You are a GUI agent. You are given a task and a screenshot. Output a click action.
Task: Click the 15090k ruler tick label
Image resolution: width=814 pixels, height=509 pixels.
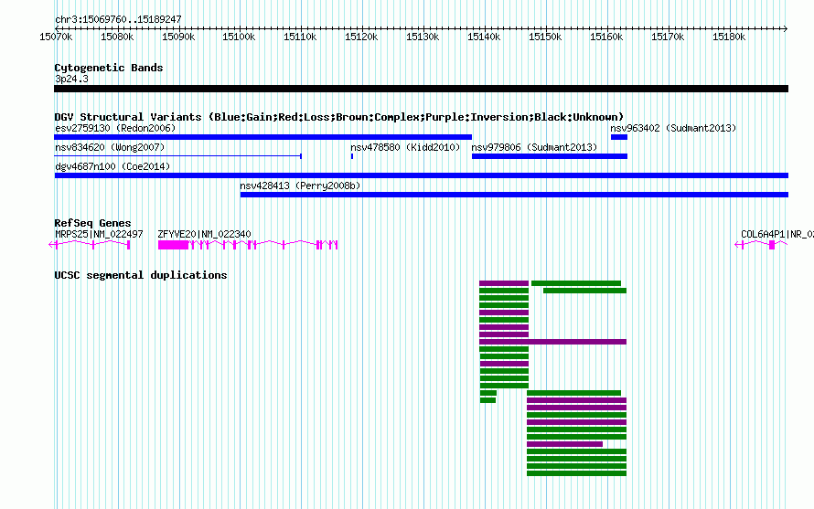point(178,37)
